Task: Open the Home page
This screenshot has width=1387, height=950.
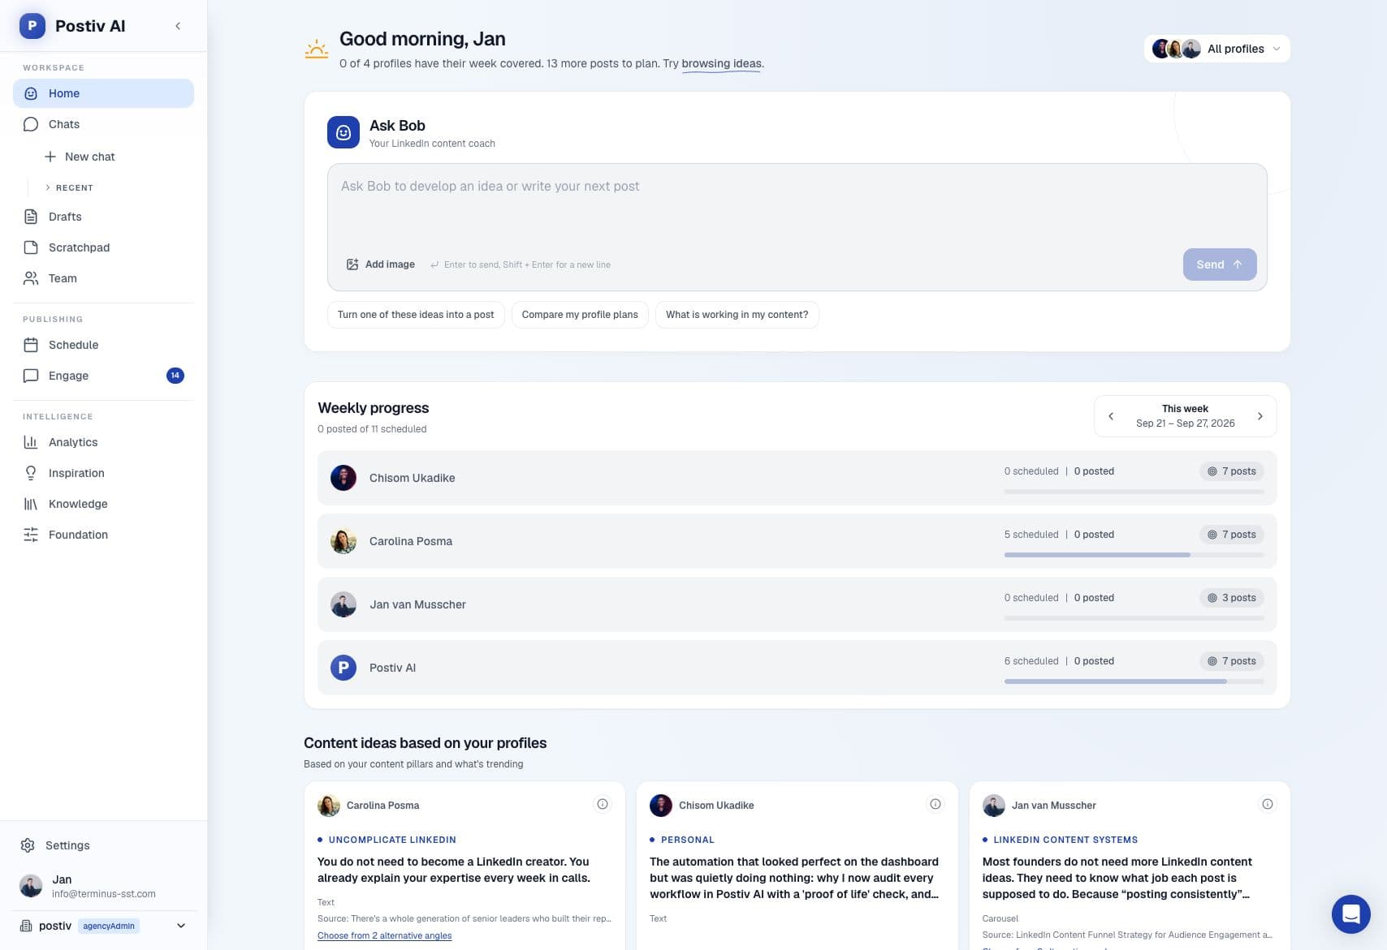Action: (103, 93)
